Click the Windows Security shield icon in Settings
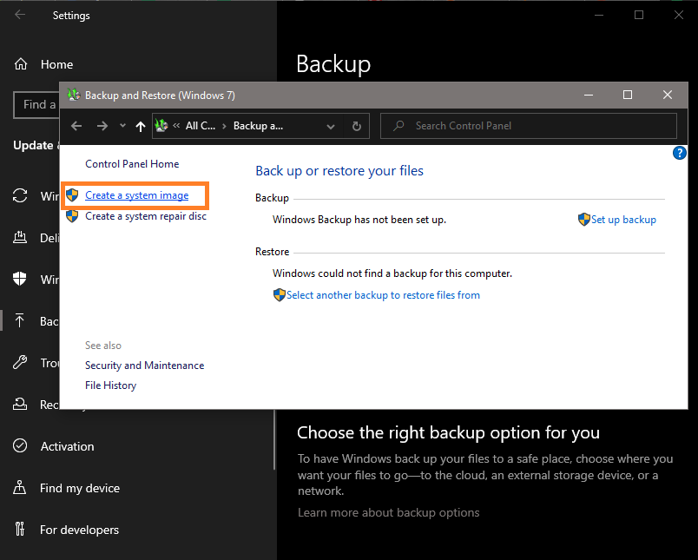 click(20, 279)
